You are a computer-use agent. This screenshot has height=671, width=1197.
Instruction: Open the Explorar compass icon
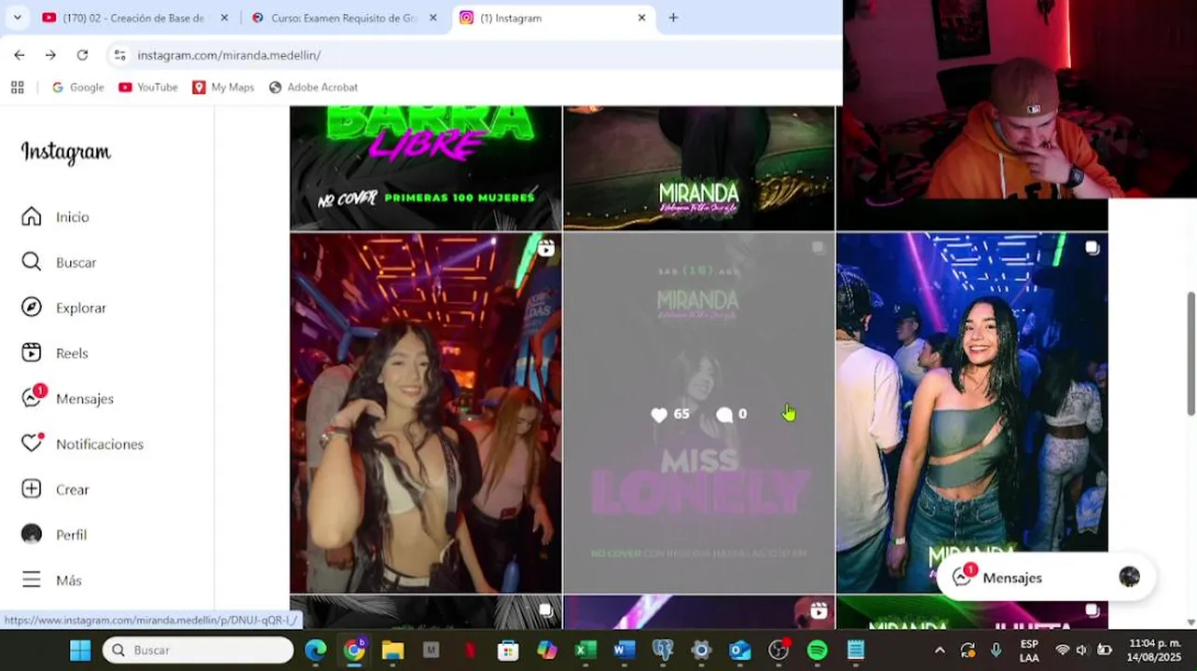click(32, 308)
